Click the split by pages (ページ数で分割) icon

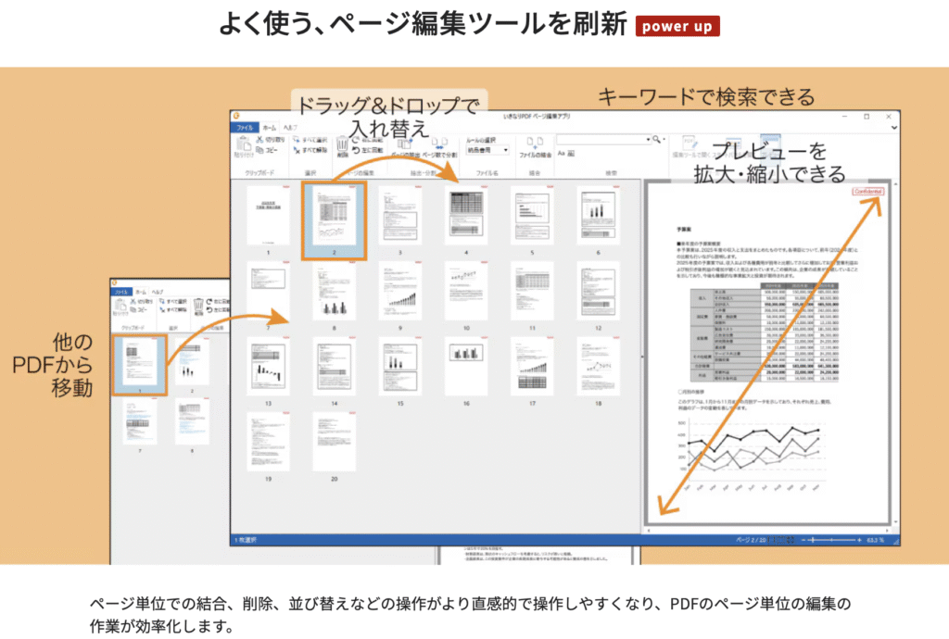click(x=439, y=144)
